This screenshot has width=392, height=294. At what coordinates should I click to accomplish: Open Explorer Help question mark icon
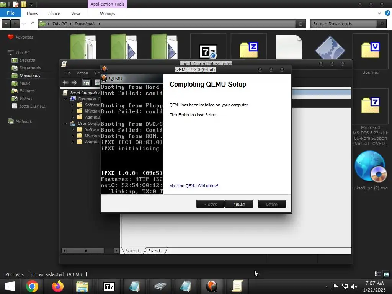coord(387,13)
